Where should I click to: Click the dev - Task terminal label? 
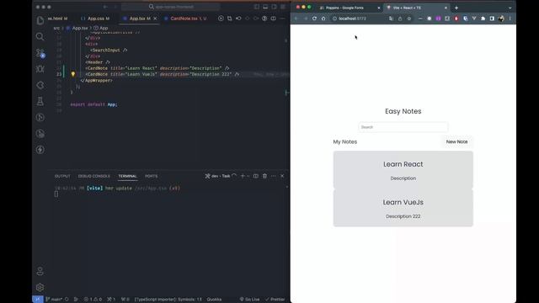[218, 176]
